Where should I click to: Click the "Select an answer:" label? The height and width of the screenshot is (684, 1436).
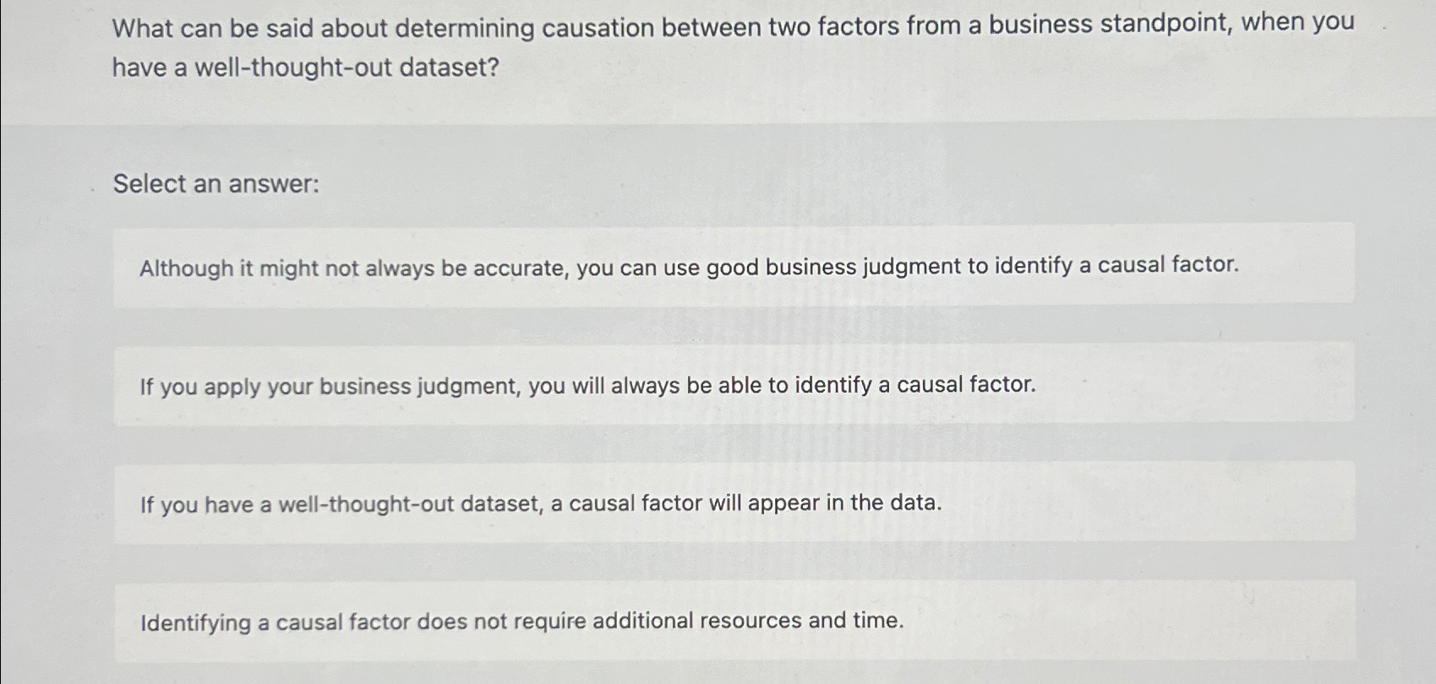click(214, 184)
